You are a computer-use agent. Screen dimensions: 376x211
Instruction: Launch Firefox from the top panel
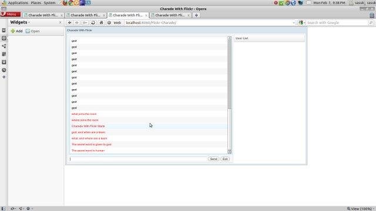click(65, 3)
